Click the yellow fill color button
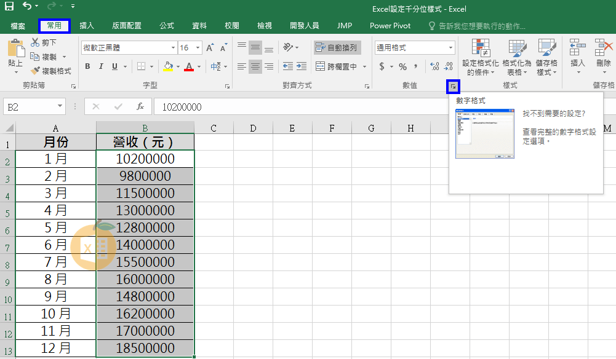The height and width of the screenshot is (359, 616). [169, 66]
